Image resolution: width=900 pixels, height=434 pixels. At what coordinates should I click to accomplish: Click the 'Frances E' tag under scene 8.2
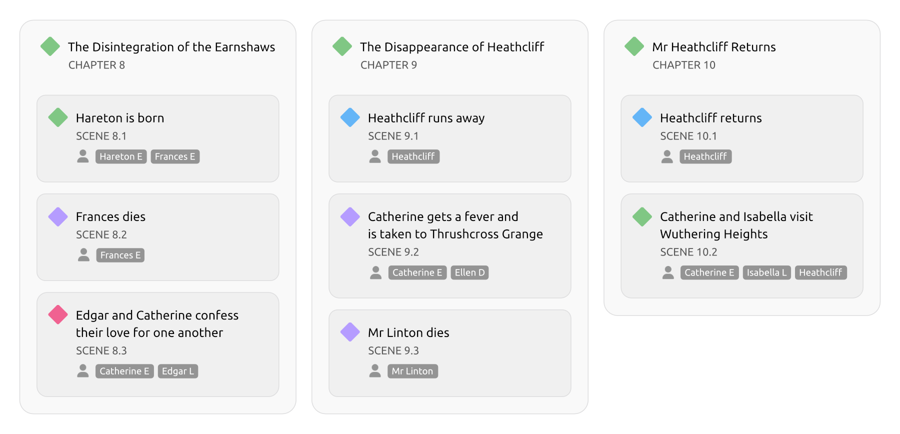coord(120,255)
